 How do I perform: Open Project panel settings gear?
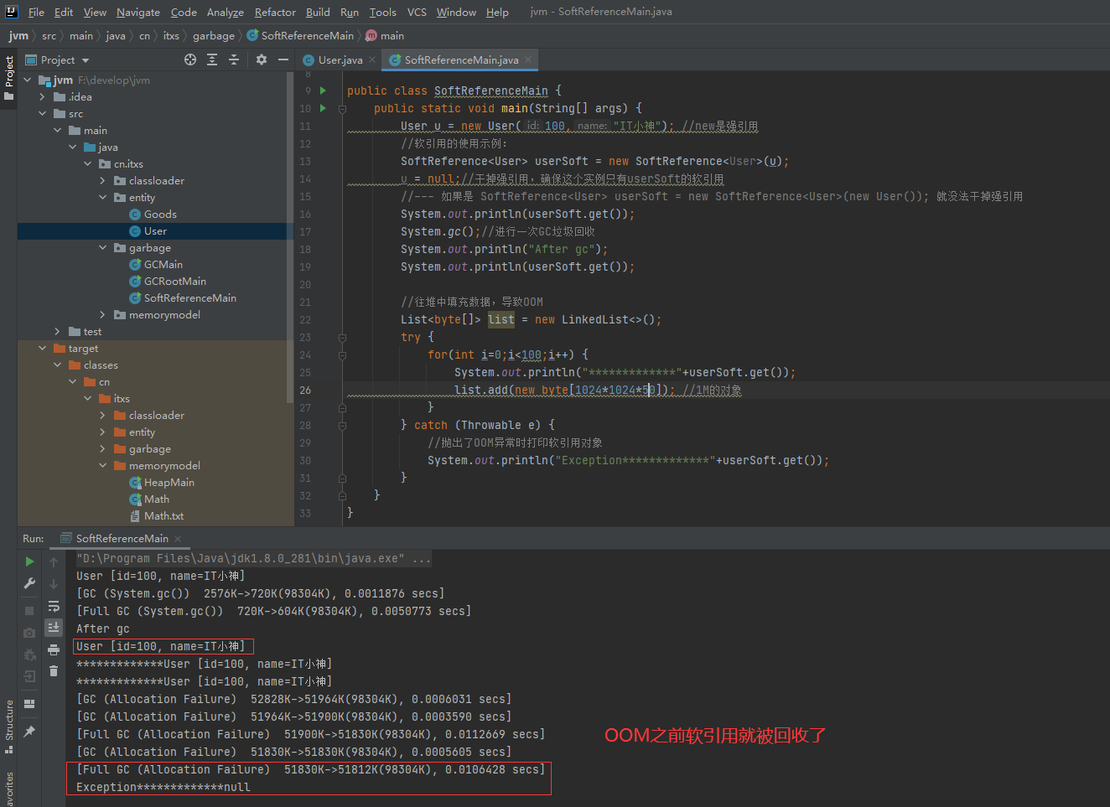pos(262,59)
